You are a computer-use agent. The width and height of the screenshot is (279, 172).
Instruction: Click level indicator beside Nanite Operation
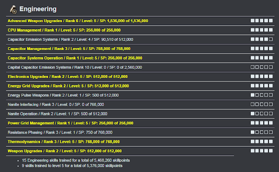[262, 113]
